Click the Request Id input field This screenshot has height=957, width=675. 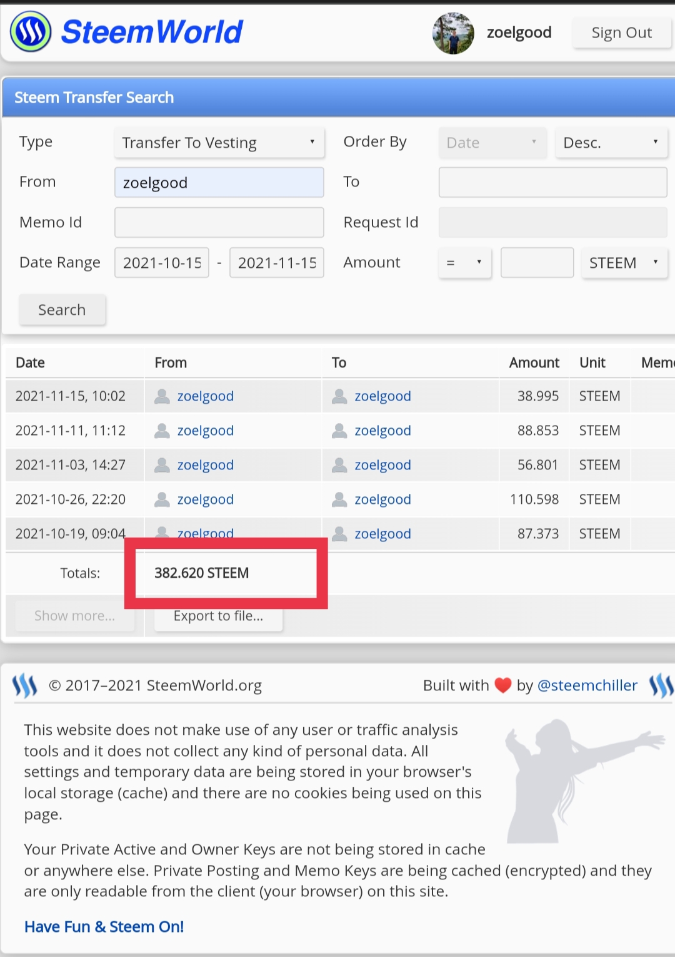click(553, 222)
